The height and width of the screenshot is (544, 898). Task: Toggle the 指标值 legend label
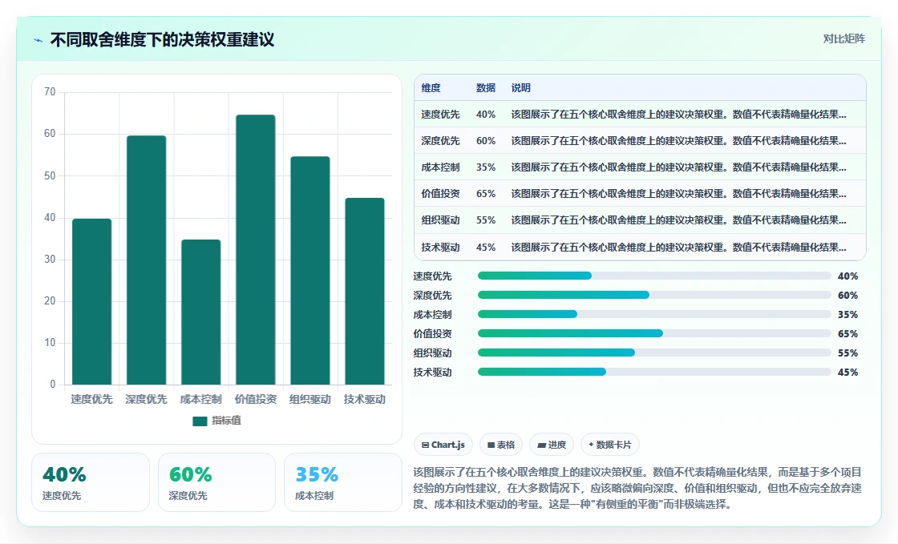[227, 421]
